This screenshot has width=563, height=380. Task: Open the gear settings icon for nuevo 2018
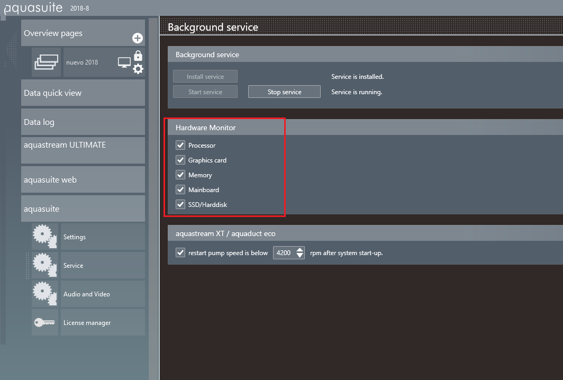(138, 69)
